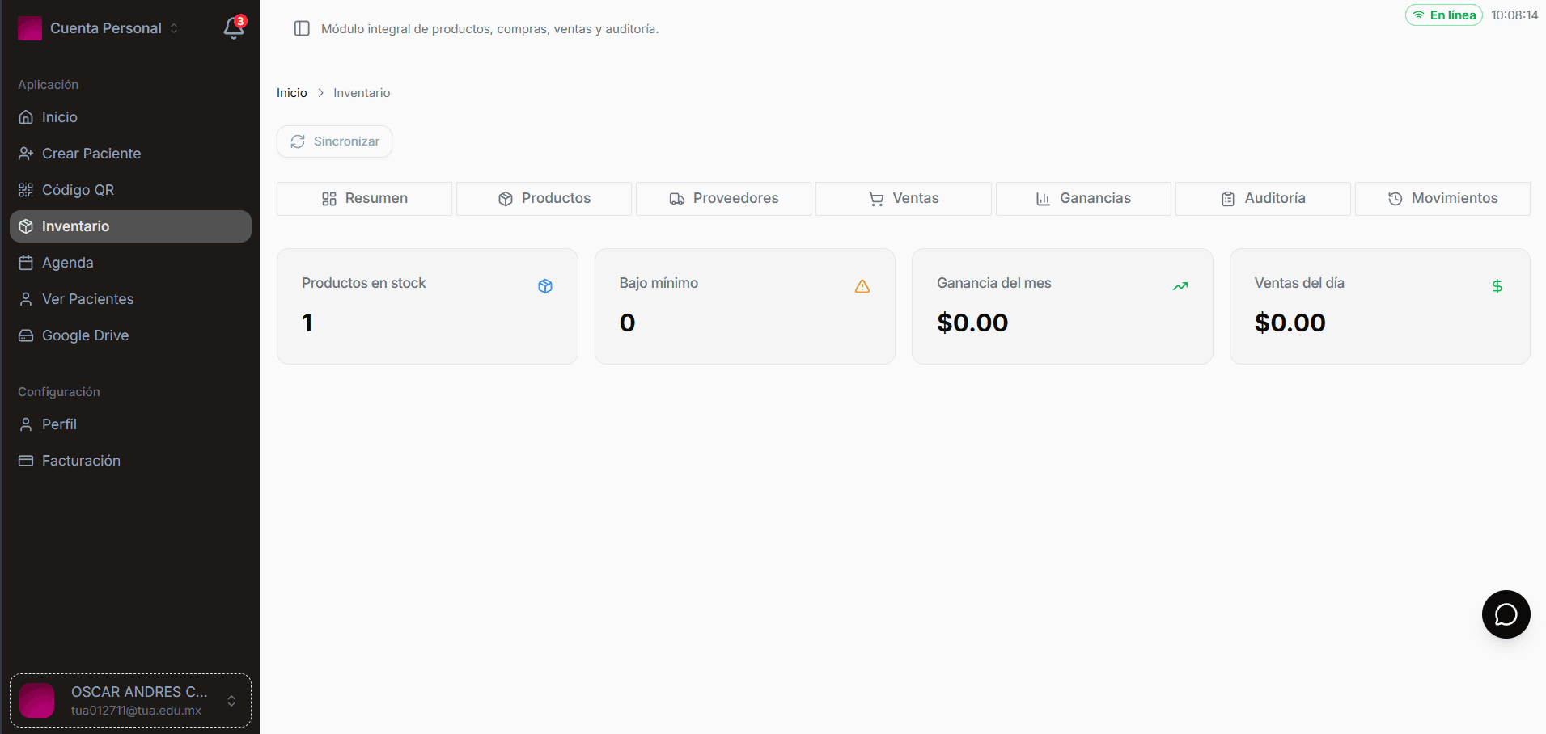The height and width of the screenshot is (734, 1546).
Task: Select the Ver Pacientes sidebar entry
Action: tap(87, 298)
